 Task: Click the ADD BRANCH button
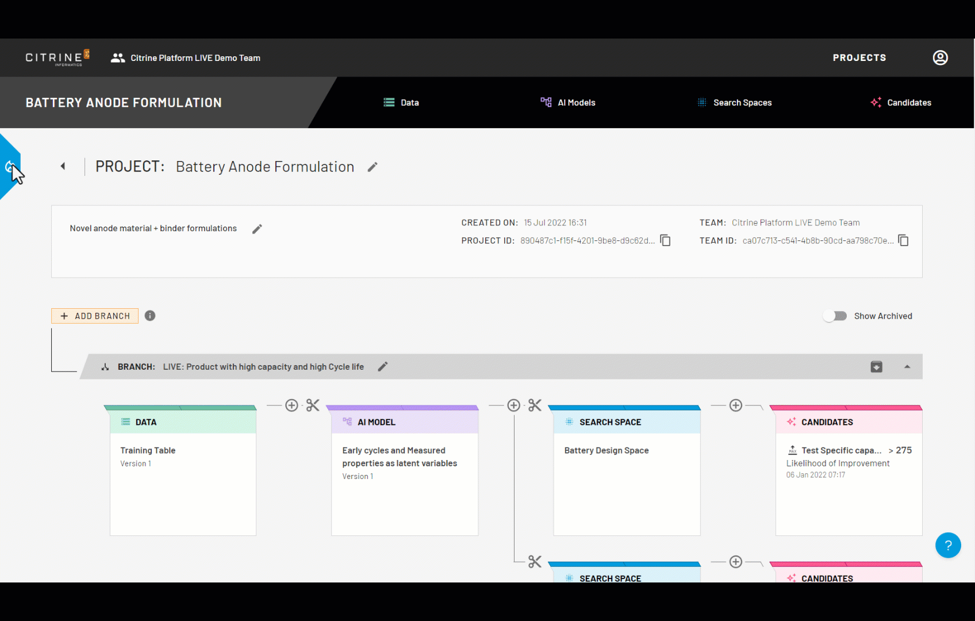(95, 316)
